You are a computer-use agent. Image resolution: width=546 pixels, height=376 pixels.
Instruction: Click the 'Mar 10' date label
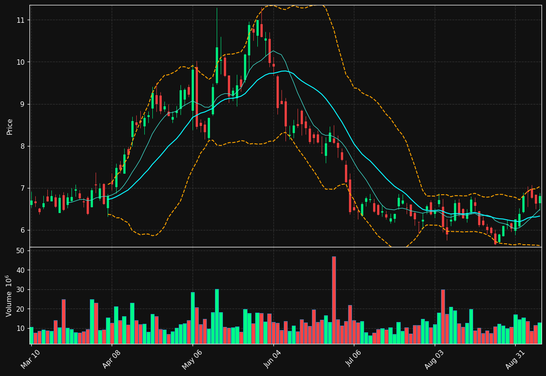click(x=30, y=359)
